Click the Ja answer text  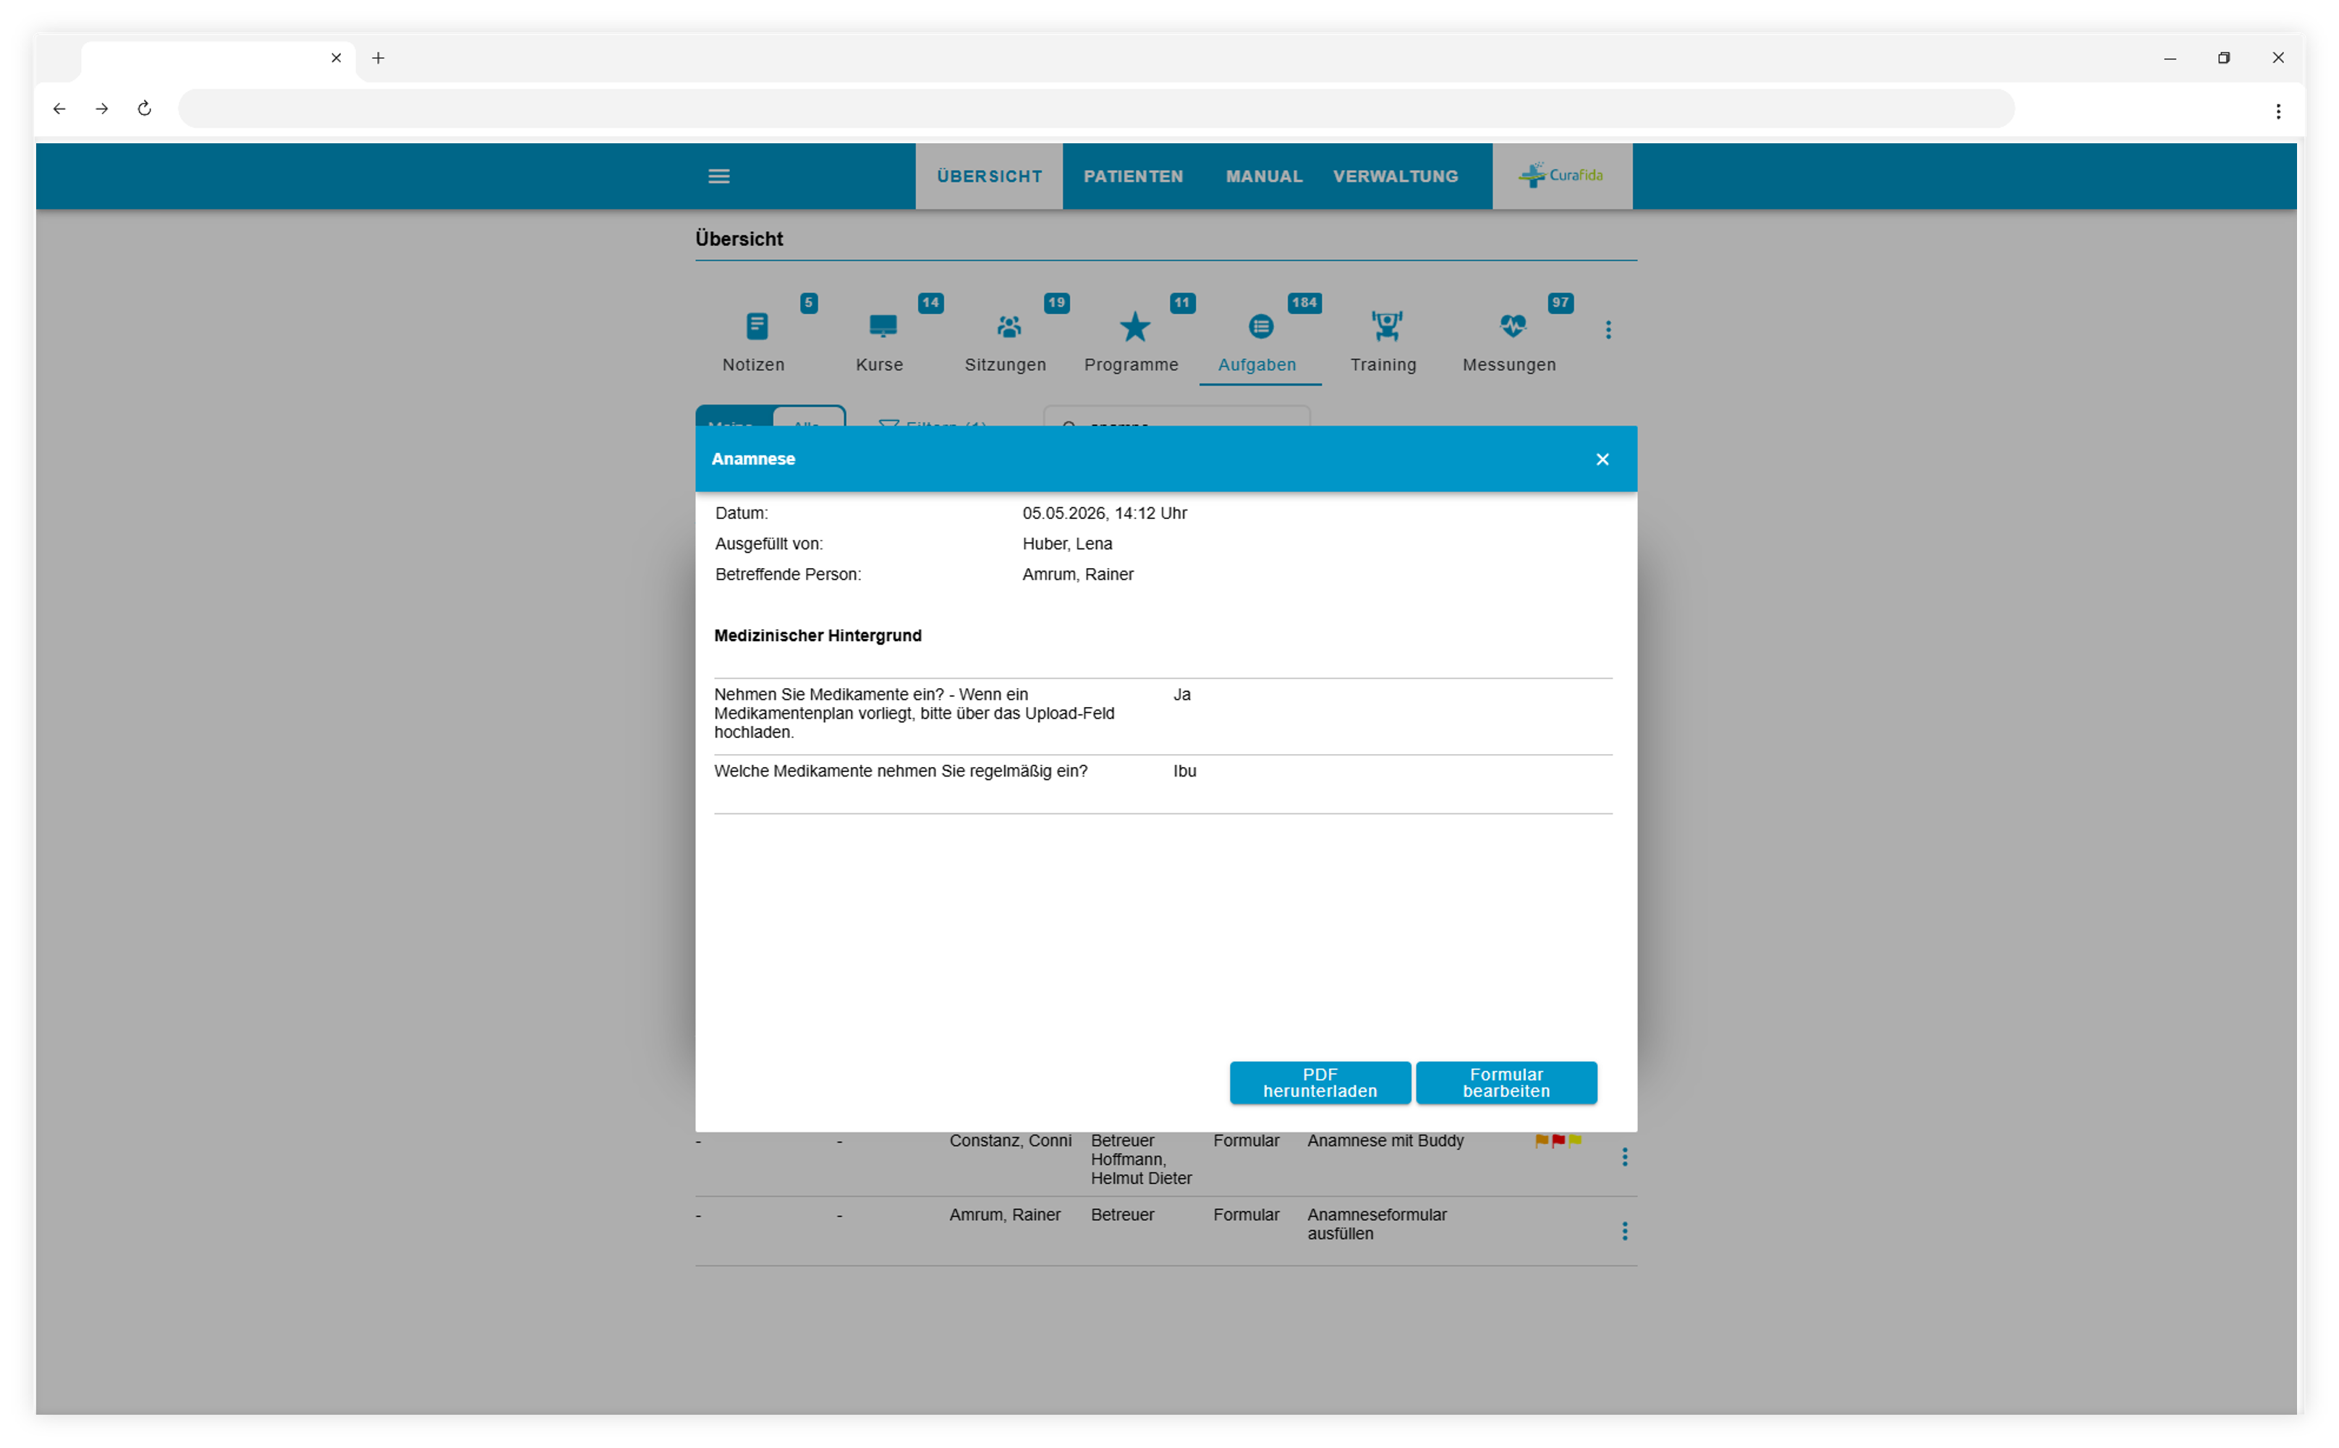pyautogui.click(x=1181, y=694)
